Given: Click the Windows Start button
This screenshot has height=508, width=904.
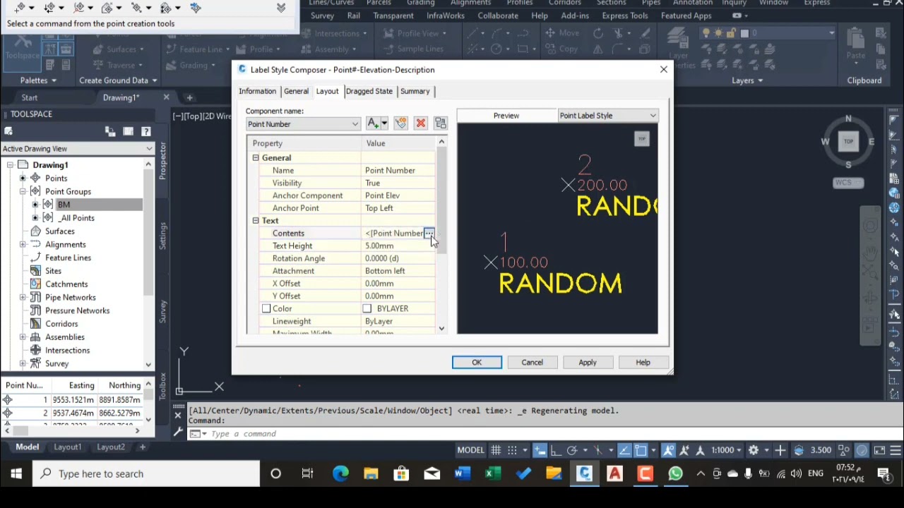Looking at the screenshot, I should [x=16, y=474].
